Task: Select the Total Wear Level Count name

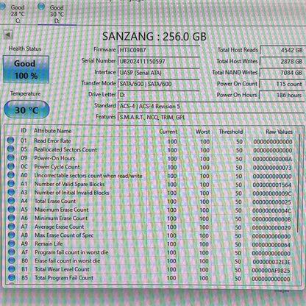Action: pyautogui.click(x=62, y=269)
